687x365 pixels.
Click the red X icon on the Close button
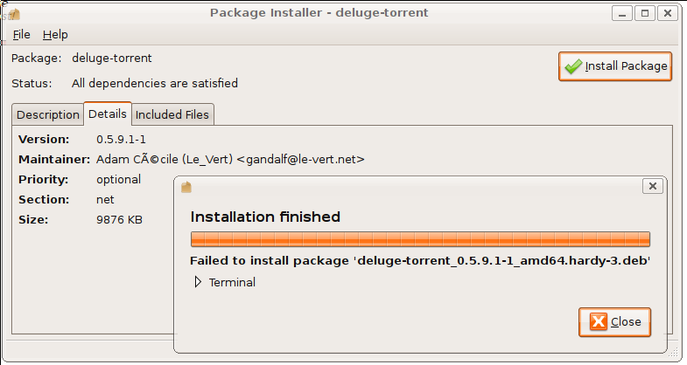[x=598, y=321]
